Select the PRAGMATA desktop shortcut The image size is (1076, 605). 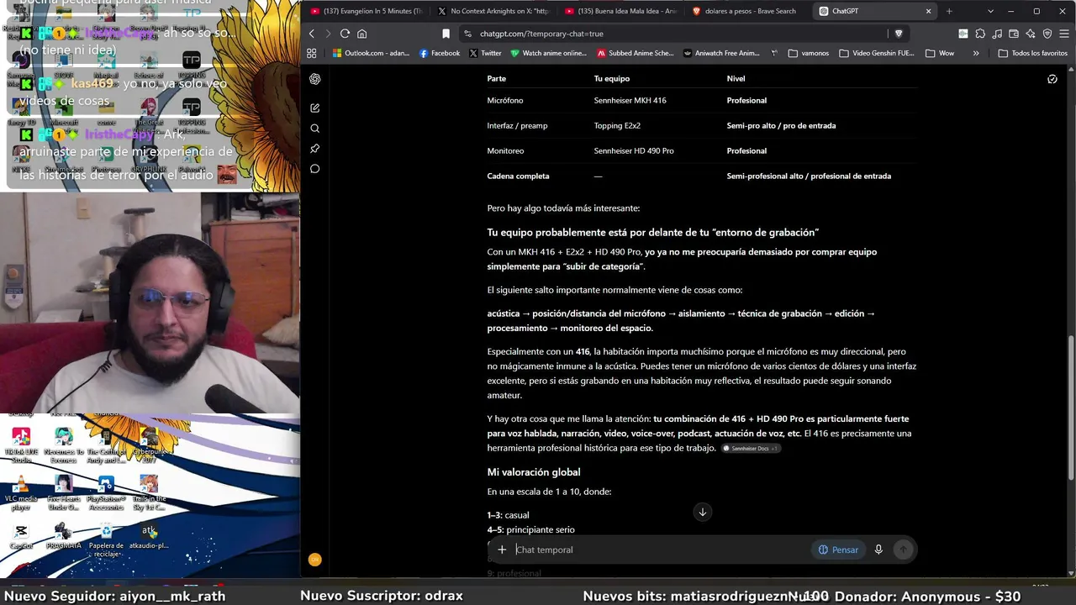[x=63, y=537]
